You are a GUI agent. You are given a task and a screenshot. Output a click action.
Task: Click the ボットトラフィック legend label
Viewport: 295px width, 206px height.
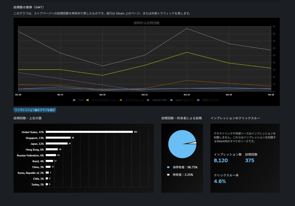(134, 100)
